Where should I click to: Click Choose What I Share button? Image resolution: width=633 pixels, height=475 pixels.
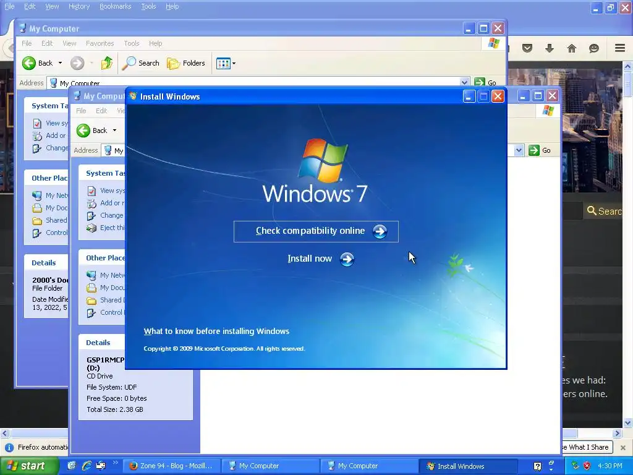pos(587,447)
